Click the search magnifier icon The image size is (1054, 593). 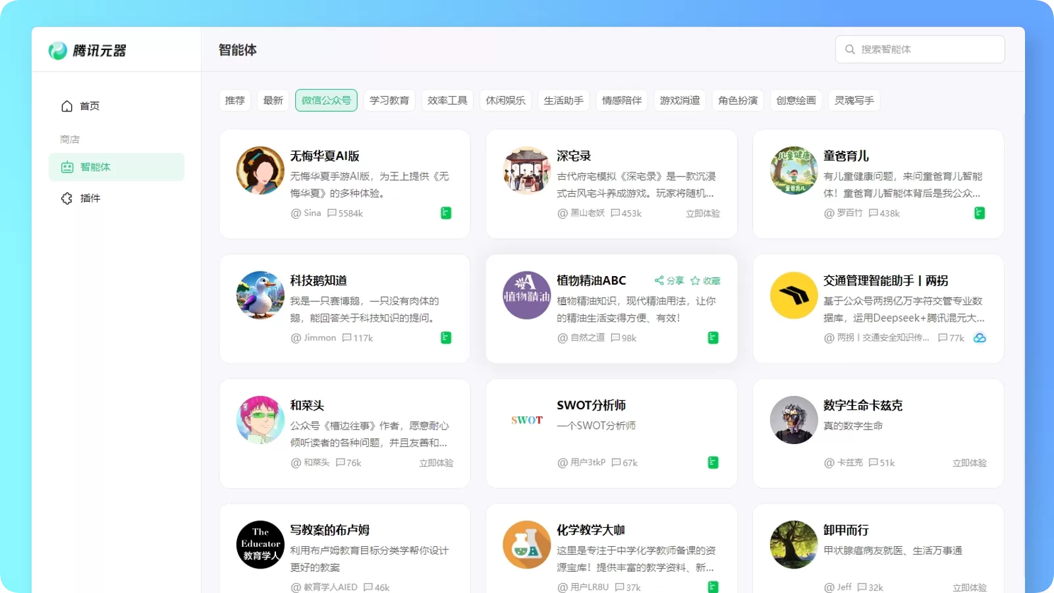pyautogui.click(x=850, y=49)
